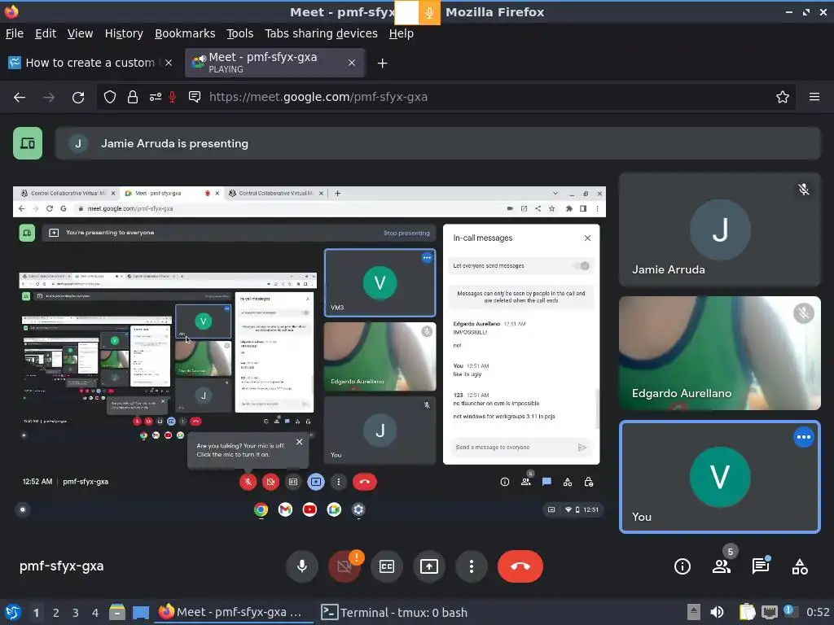Open a new tab with the plus button
Screen dimensions: 834x625
point(382,63)
